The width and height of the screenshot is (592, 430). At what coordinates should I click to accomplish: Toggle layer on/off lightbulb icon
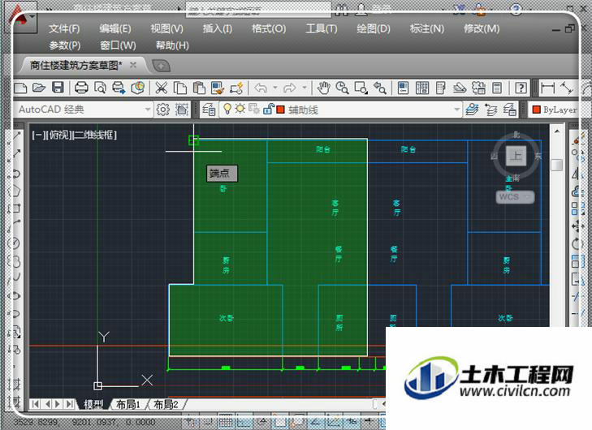click(227, 109)
